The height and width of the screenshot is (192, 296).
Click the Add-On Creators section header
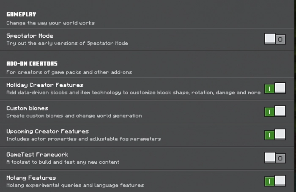tap(32, 63)
